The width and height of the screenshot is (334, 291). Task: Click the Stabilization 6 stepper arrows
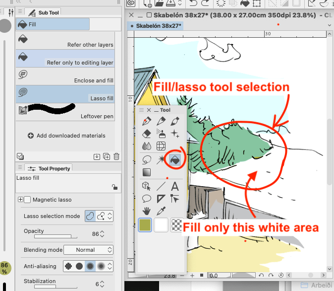tap(102, 284)
